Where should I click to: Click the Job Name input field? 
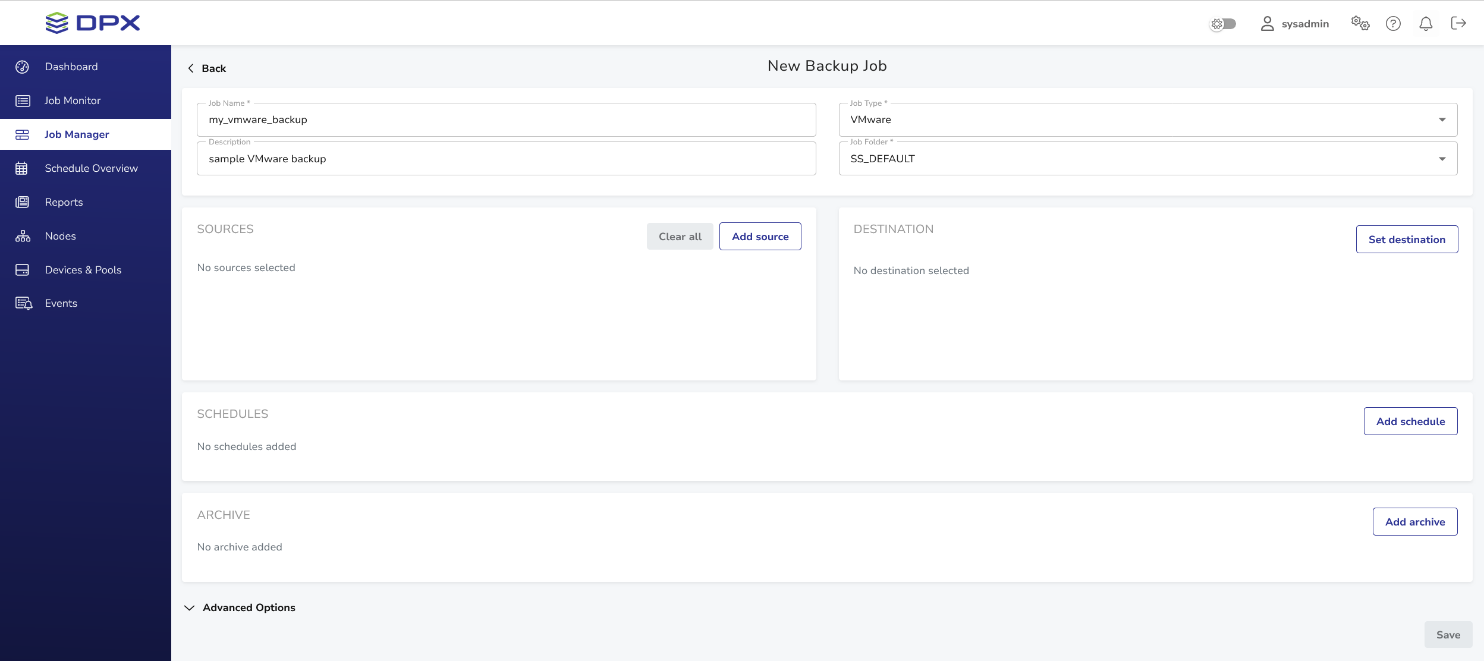(x=505, y=120)
